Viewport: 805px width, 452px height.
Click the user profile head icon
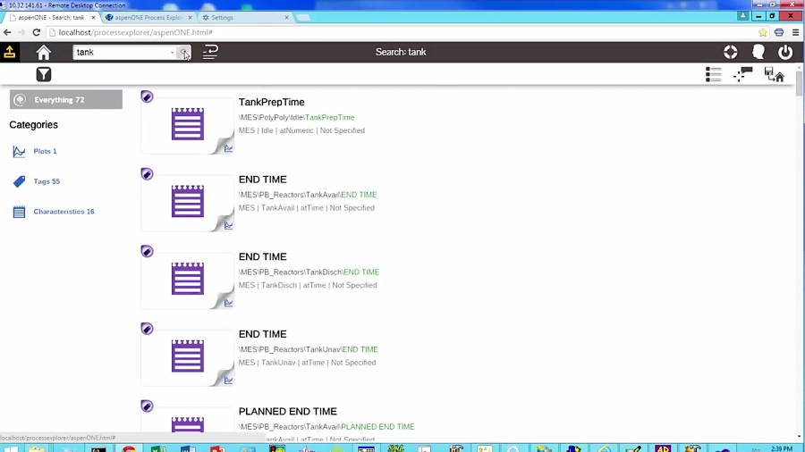pos(758,53)
